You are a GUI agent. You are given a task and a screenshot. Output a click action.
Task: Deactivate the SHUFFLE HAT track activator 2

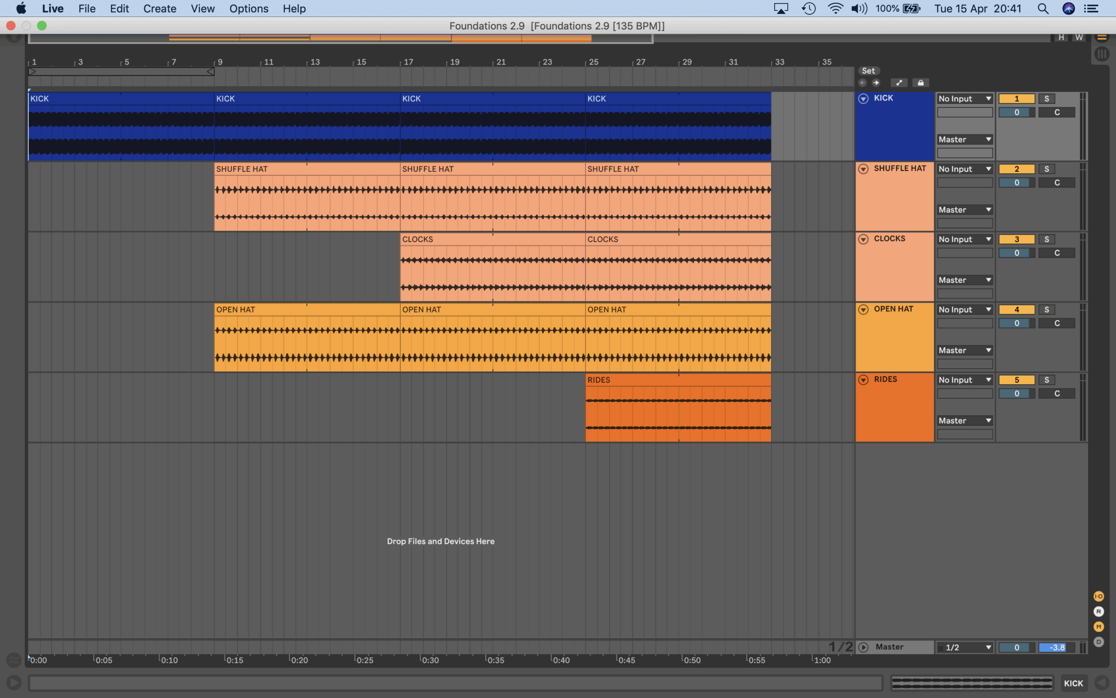[1017, 169]
